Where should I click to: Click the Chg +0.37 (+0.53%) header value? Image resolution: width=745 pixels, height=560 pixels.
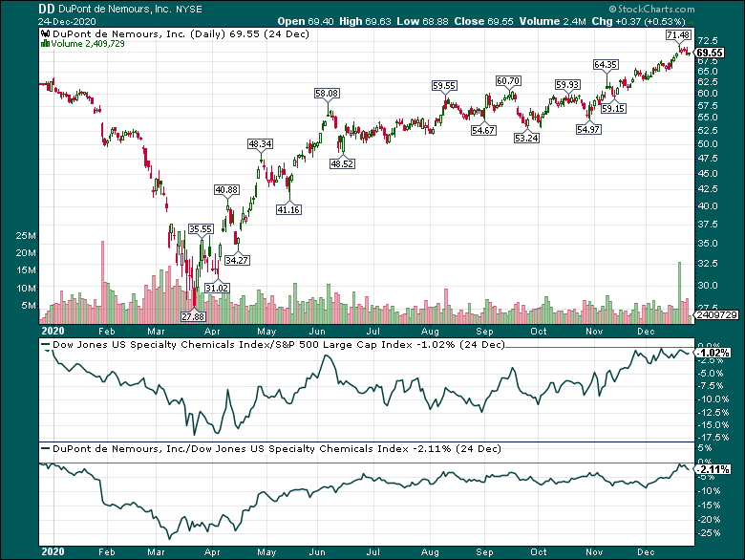pos(639,21)
